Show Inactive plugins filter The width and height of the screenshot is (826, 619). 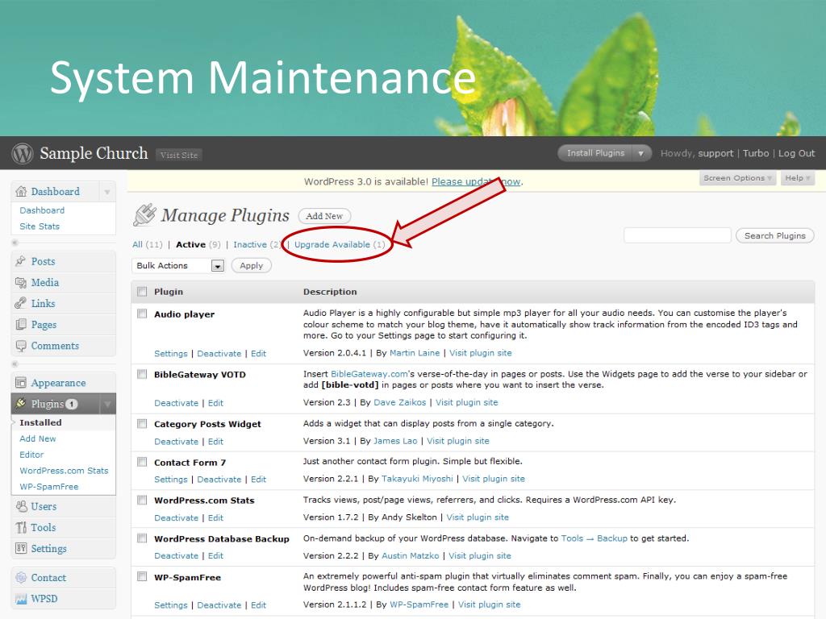tap(257, 245)
